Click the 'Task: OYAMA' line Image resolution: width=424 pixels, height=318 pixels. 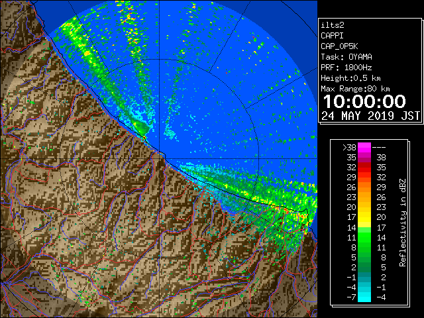(346, 57)
